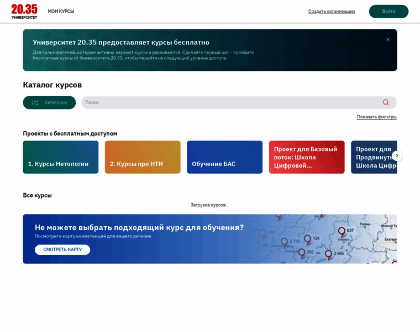Click the Войти button

(x=389, y=11)
